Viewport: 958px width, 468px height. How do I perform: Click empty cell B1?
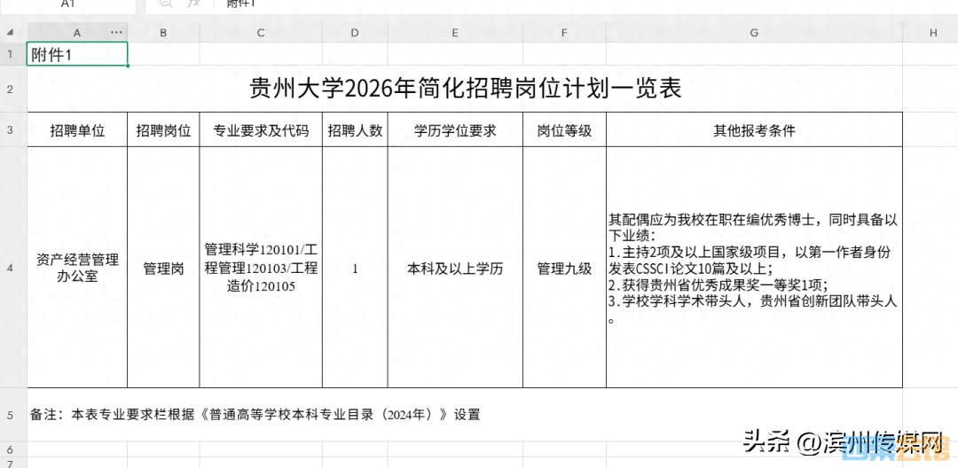click(163, 54)
